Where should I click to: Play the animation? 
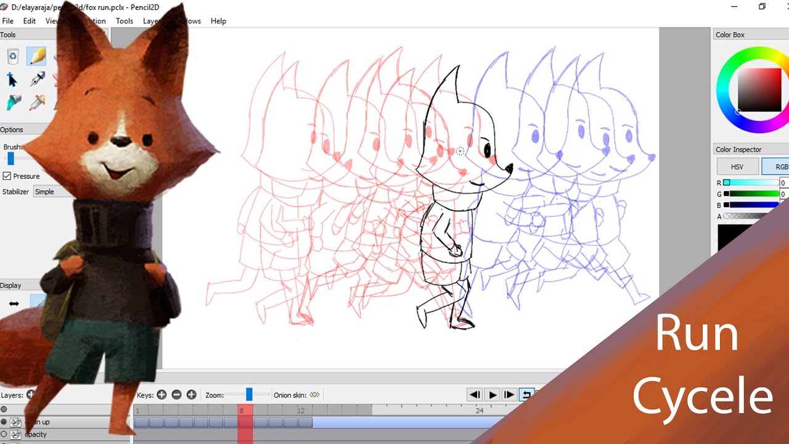click(x=492, y=395)
